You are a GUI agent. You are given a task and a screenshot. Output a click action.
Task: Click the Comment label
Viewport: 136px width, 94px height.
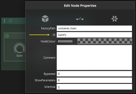pos(49,58)
